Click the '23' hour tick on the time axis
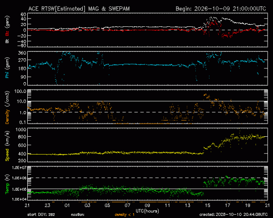The width and height of the screenshot is (273, 218). (x=47, y=205)
